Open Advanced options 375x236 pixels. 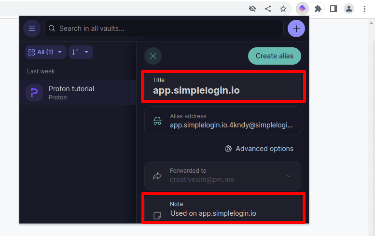point(259,149)
